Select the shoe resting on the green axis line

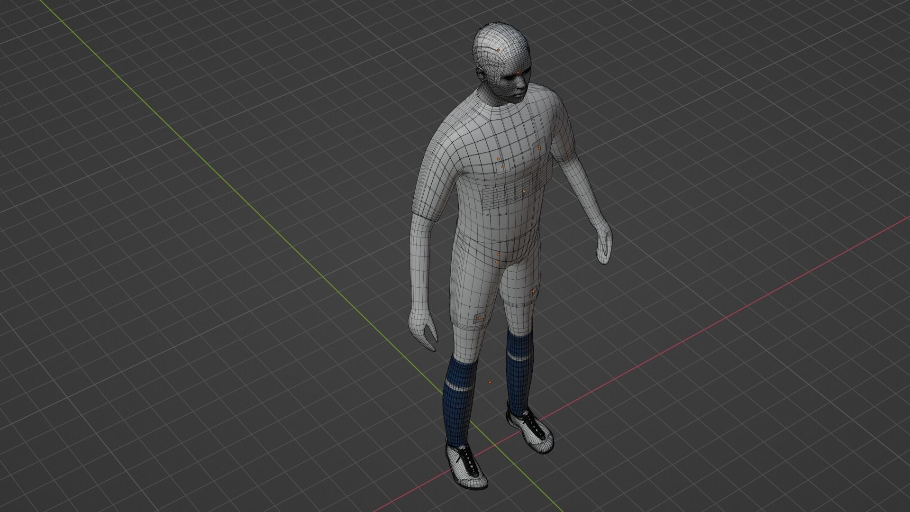[467, 466]
